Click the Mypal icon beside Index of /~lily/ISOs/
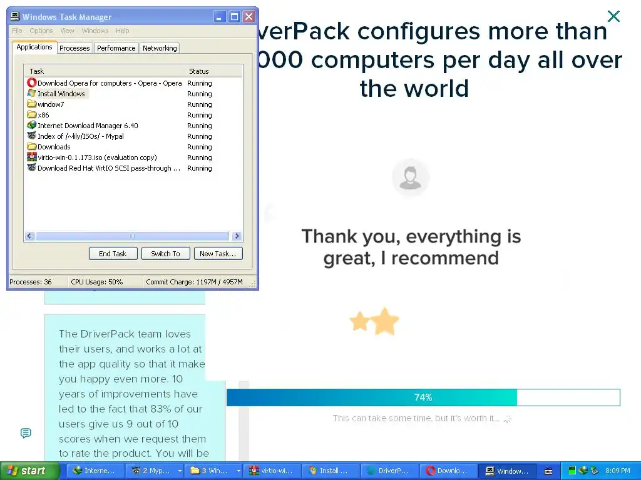 (x=31, y=136)
